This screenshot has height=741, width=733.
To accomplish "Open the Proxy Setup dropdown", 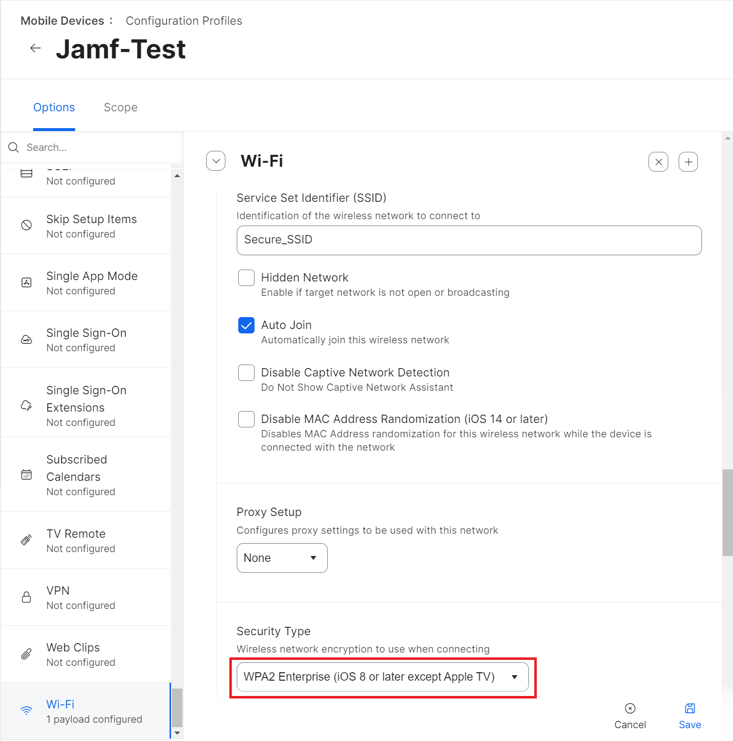I will point(282,558).
